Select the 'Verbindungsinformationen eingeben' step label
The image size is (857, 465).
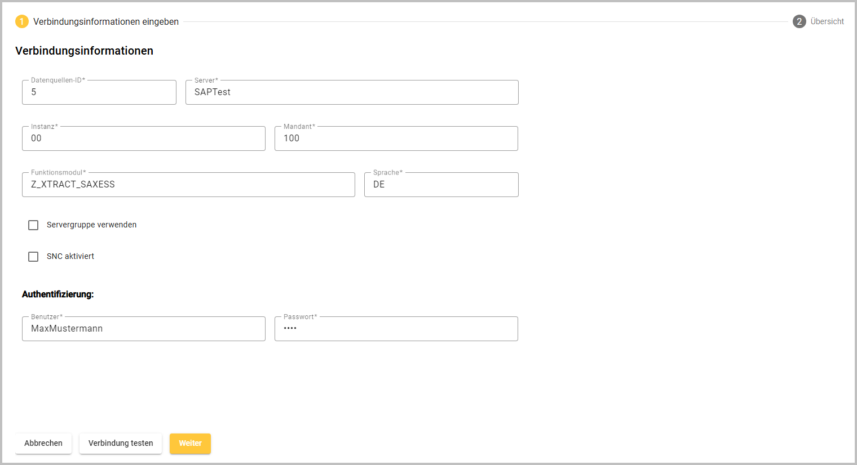coord(106,21)
